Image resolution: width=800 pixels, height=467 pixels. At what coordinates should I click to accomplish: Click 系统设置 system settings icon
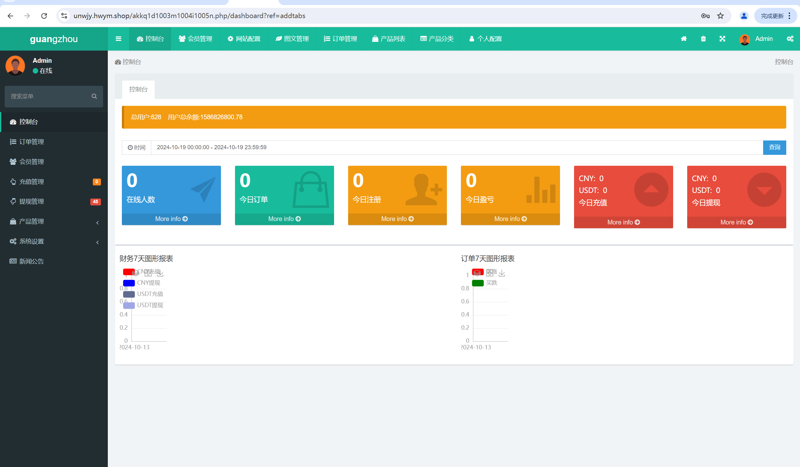tap(12, 241)
